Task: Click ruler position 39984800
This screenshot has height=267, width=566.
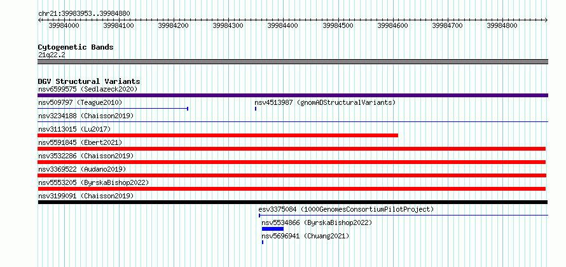Action: tap(502, 25)
